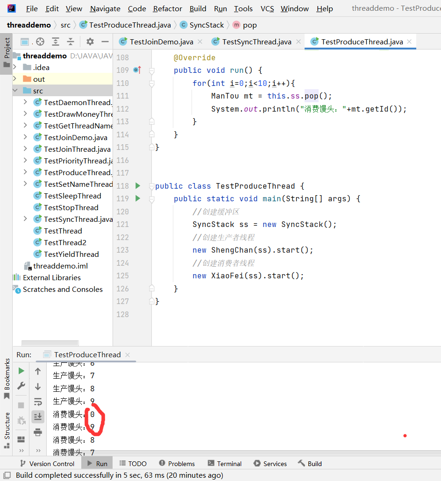This screenshot has width=441, height=481.
Task: Open the File menu
Action: coord(32,8)
